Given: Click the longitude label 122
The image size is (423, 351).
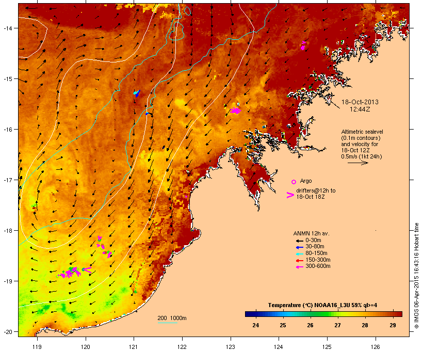Looking at the screenshot, I should coord(182,347).
